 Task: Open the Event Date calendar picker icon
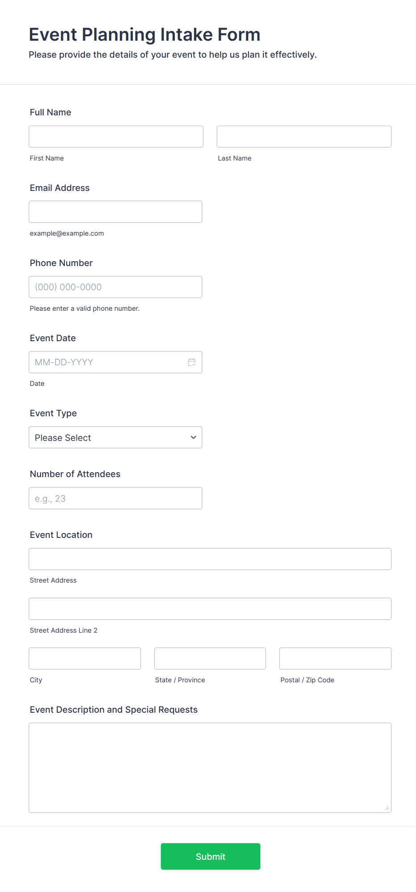pyautogui.click(x=192, y=362)
